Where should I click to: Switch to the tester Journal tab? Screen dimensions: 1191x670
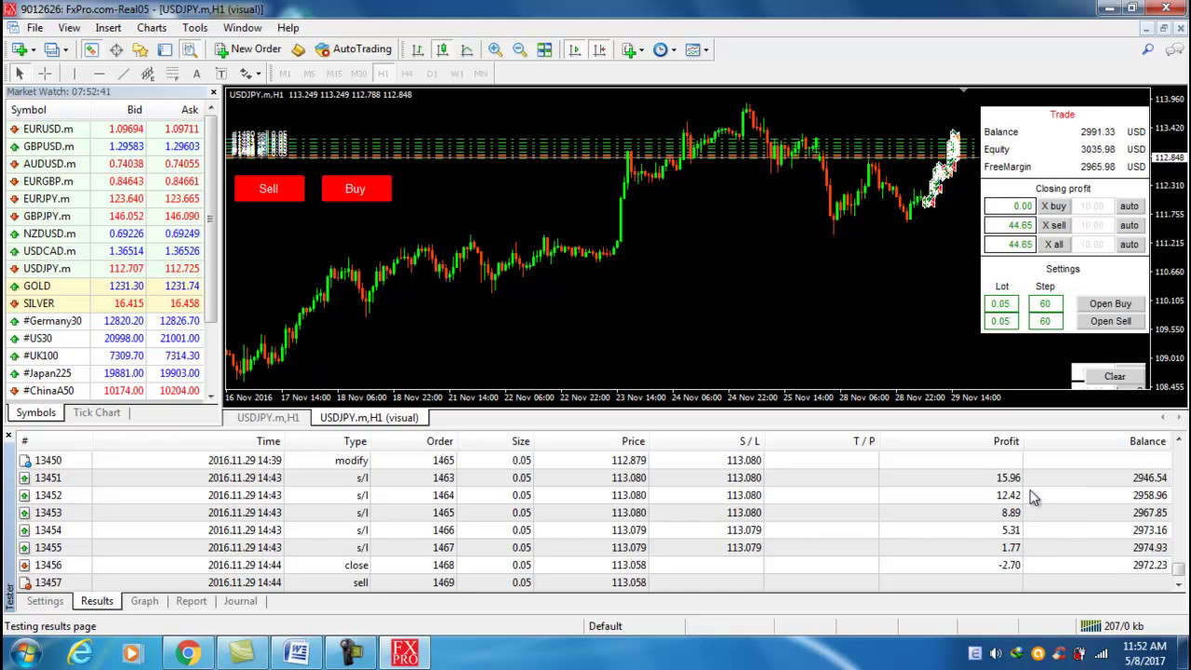240,601
